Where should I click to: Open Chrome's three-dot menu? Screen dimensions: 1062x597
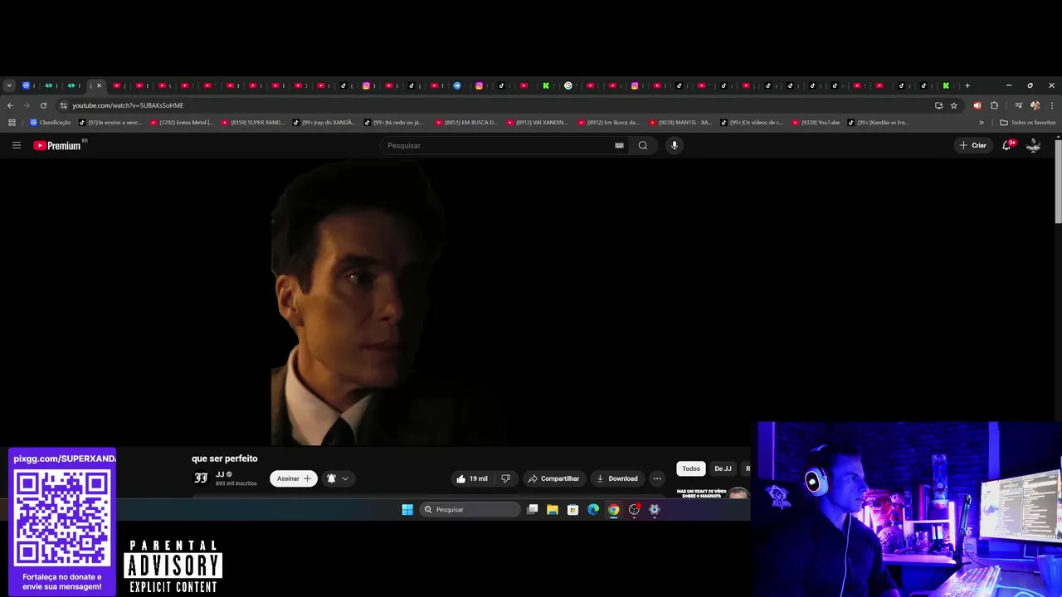[x=1052, y=105]
